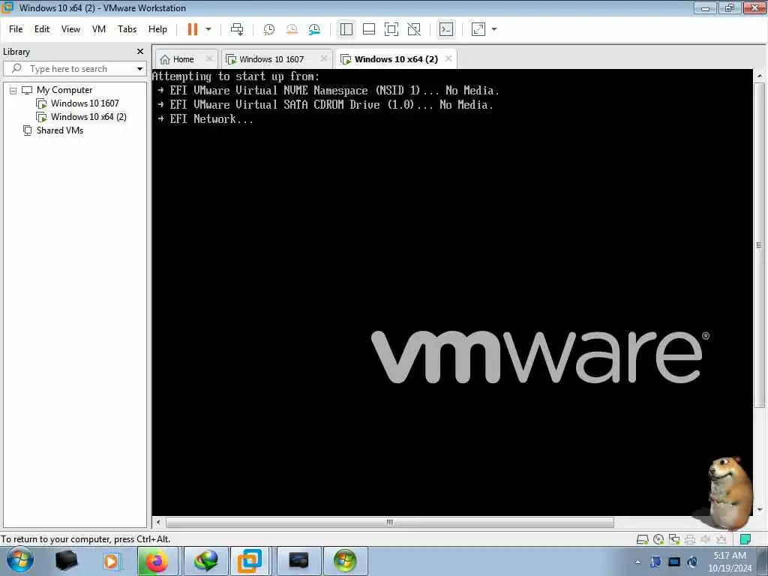
Task: Click the green message log icon
Action: pos(745,540)
